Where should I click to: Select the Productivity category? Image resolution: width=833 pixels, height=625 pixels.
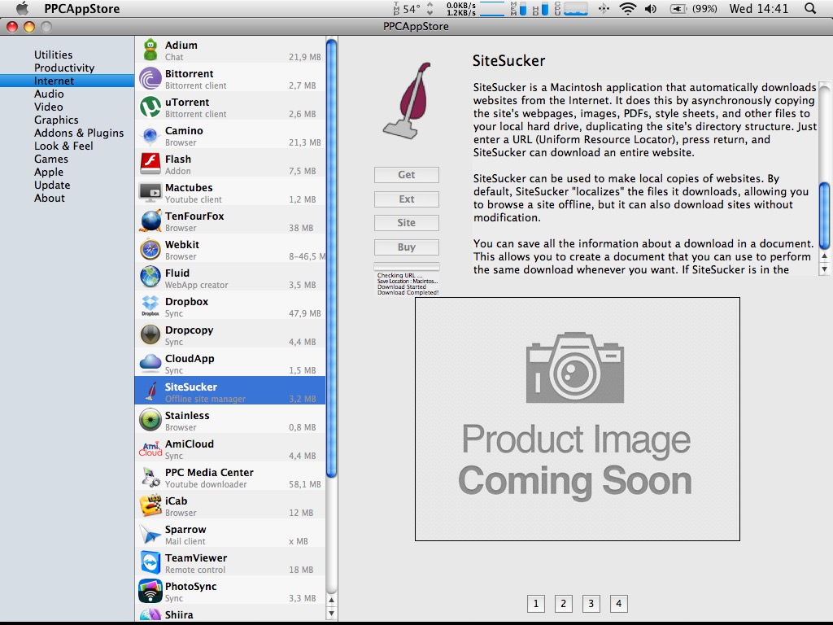click(64, 68)
